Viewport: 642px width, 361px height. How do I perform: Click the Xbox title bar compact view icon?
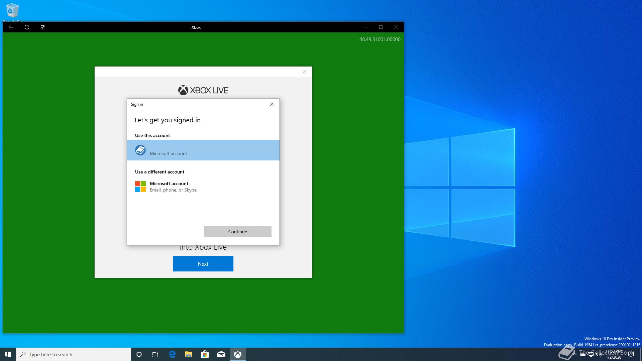pyautogui.click(x=43, y=27)
